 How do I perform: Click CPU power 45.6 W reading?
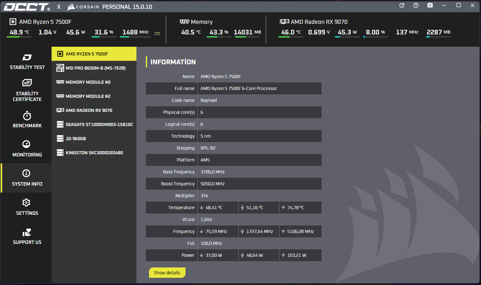76,32
